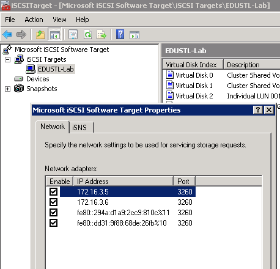Click the Devices drive icon
This screenshot has width=280, height=269.
click(x=19, y=79)
